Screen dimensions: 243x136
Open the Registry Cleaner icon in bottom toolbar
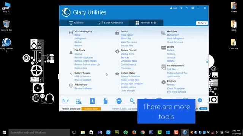tap(79, 101)
